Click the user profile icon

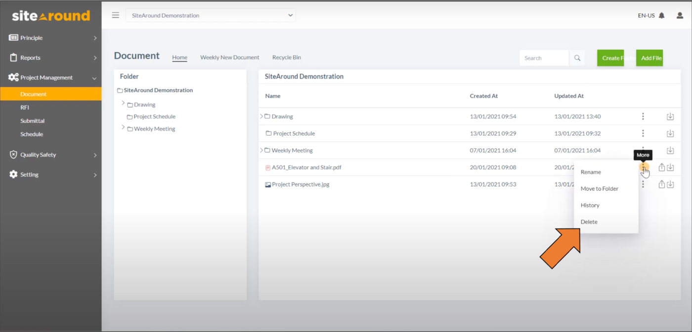click(x=680, y=15)
